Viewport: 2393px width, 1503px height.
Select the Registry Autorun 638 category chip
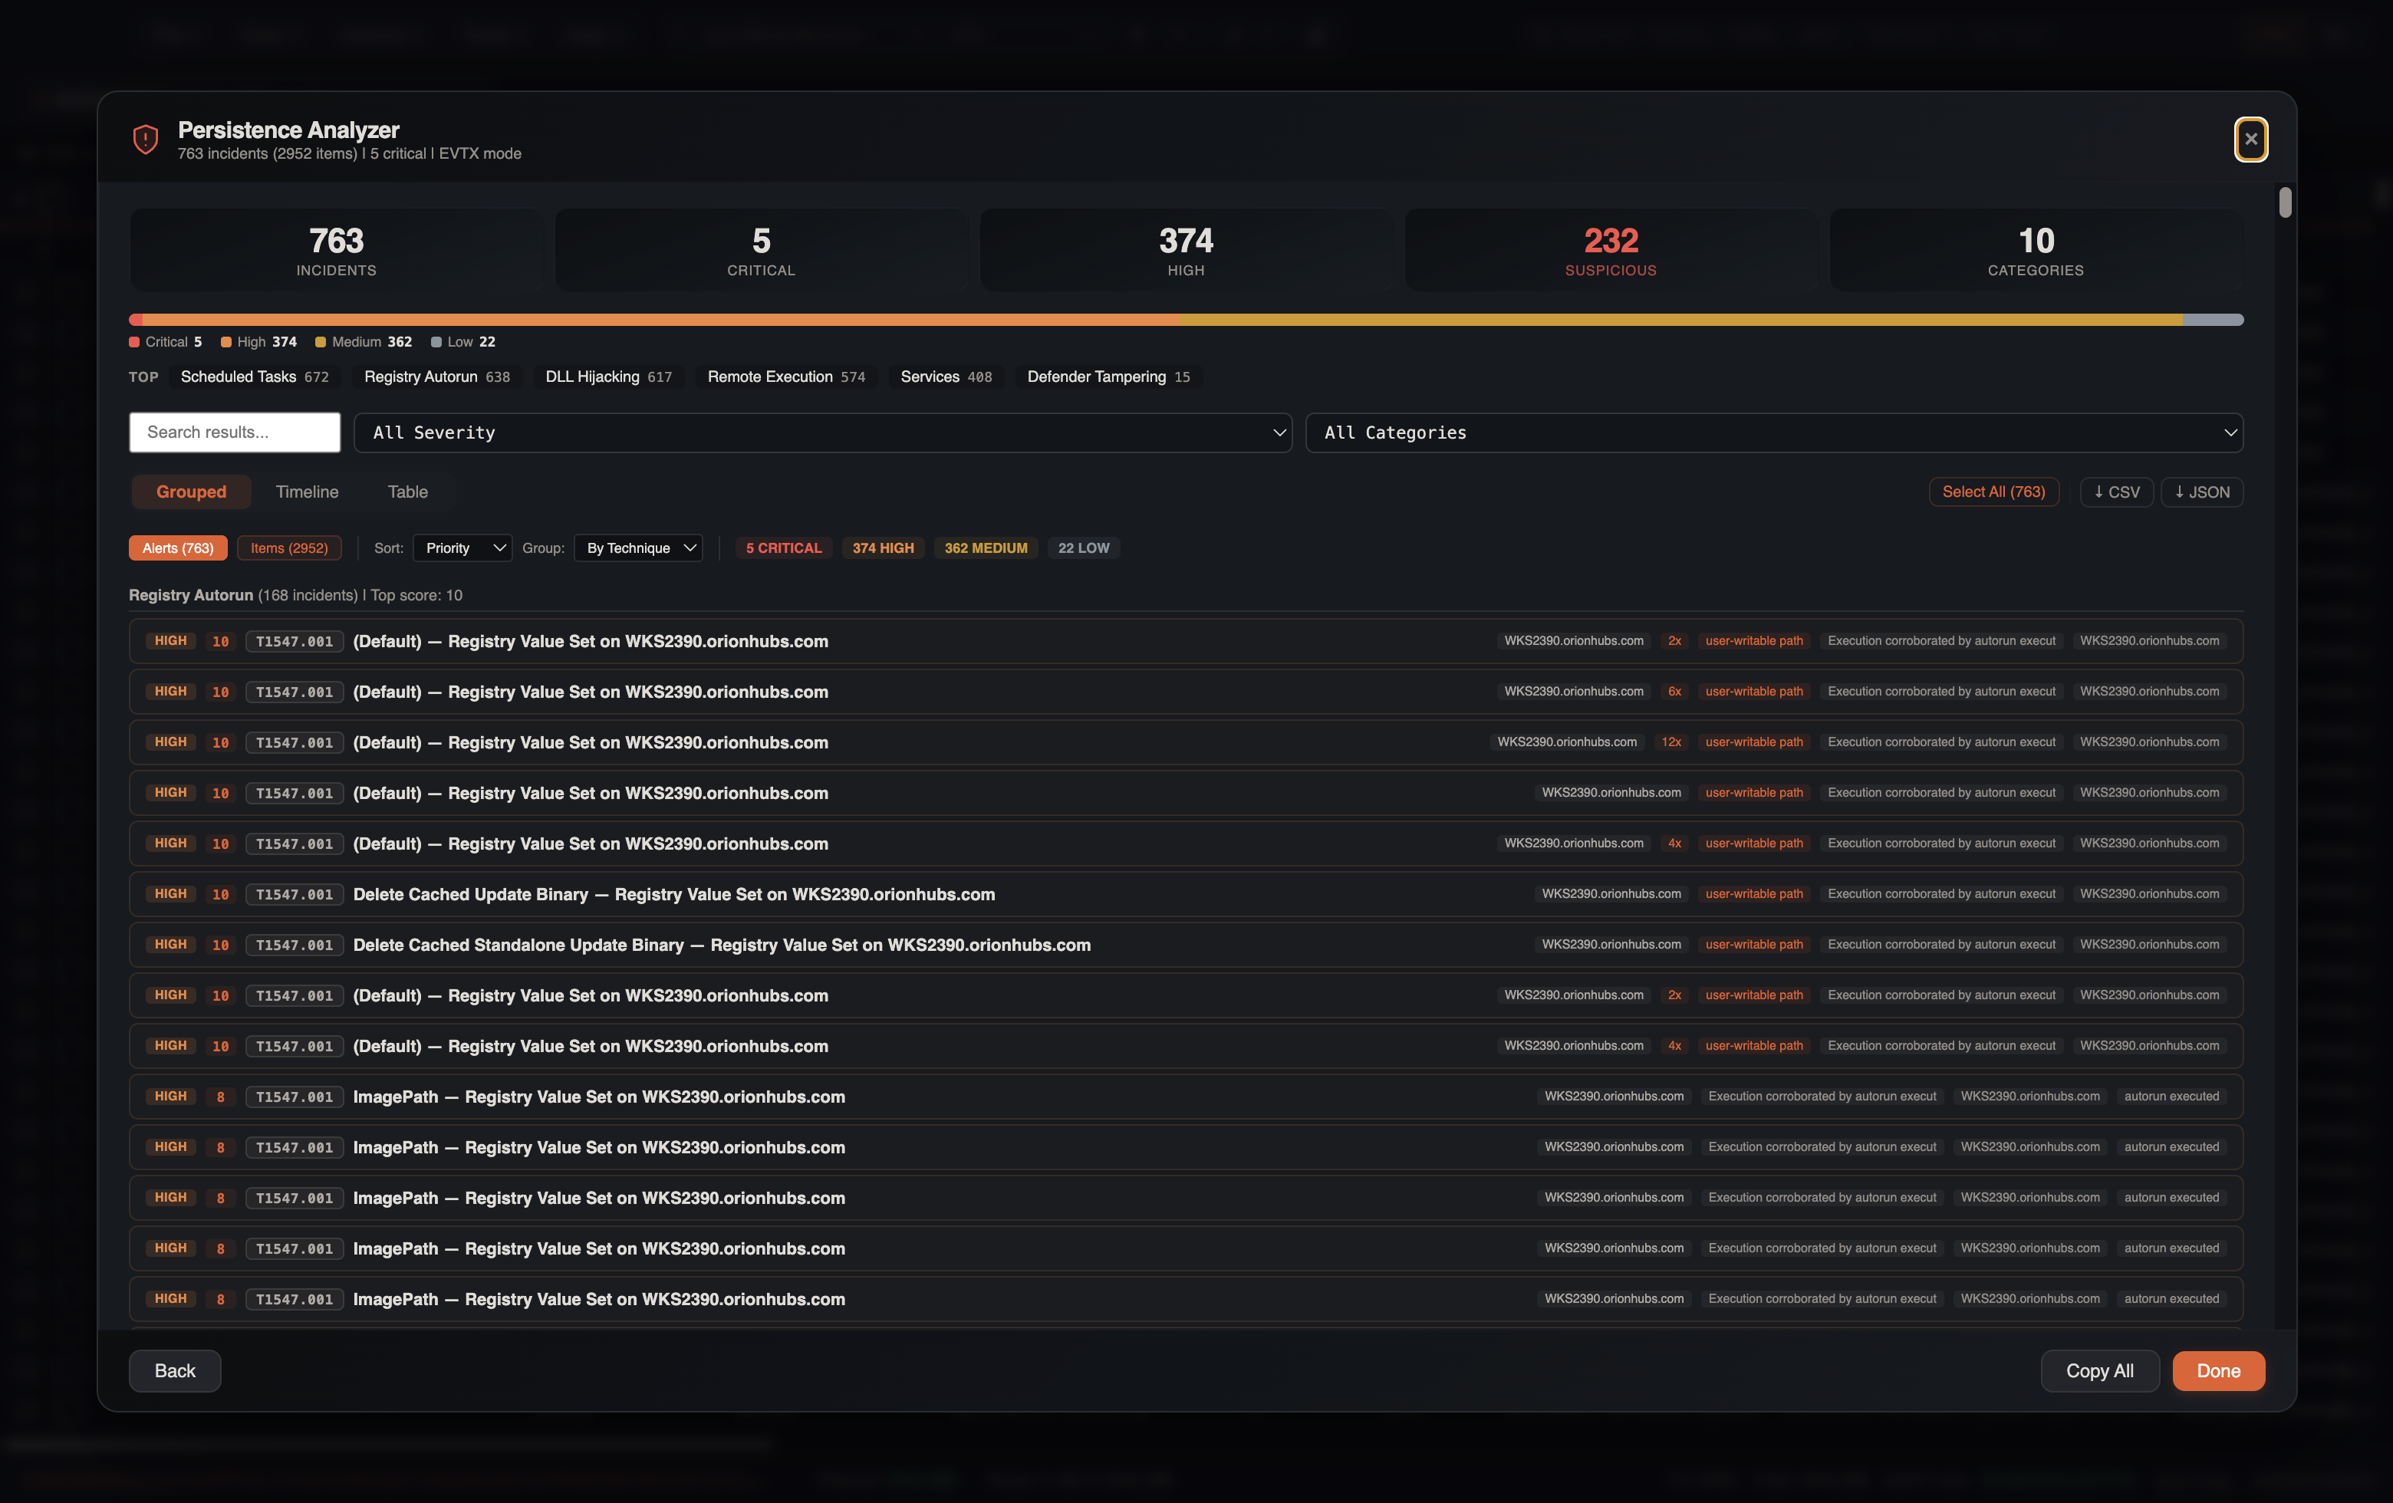tap(437, 377)
